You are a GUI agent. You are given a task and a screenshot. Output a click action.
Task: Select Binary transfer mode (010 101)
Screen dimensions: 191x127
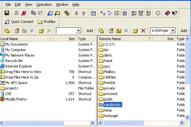click(x=141, y=13)
